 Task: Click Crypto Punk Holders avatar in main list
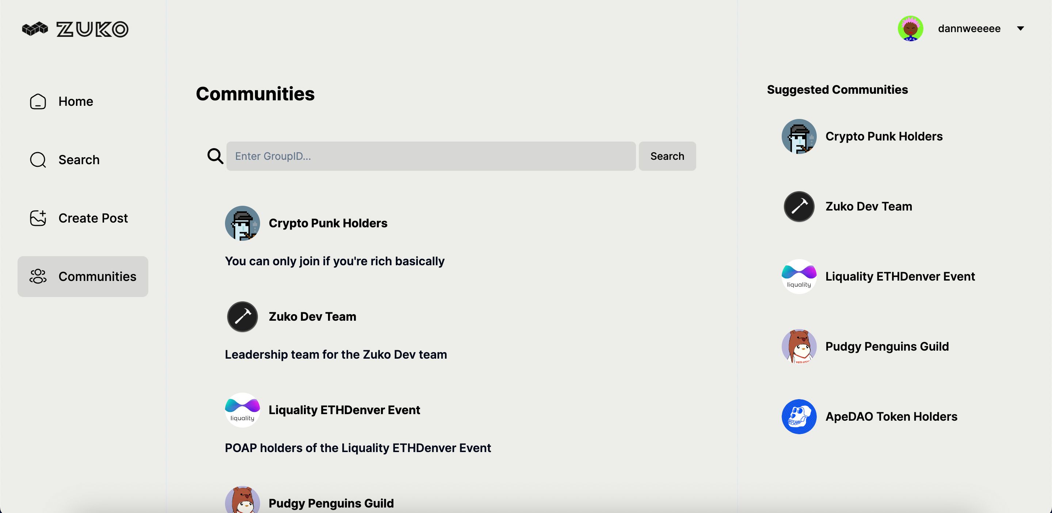click(243, 223)
